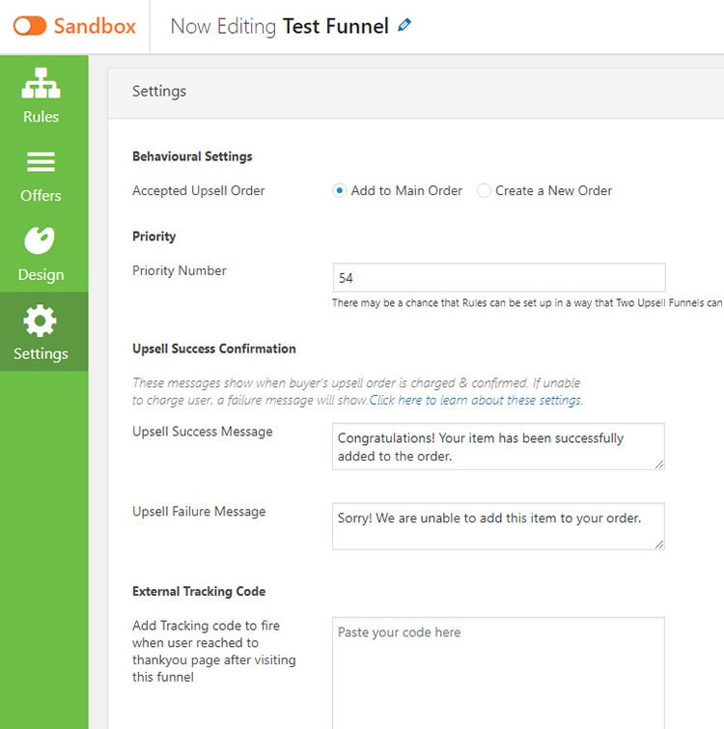Click resize handle of Upsell Failure Message box

pos(659,545)
